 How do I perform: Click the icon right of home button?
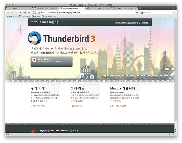point(29,12)
